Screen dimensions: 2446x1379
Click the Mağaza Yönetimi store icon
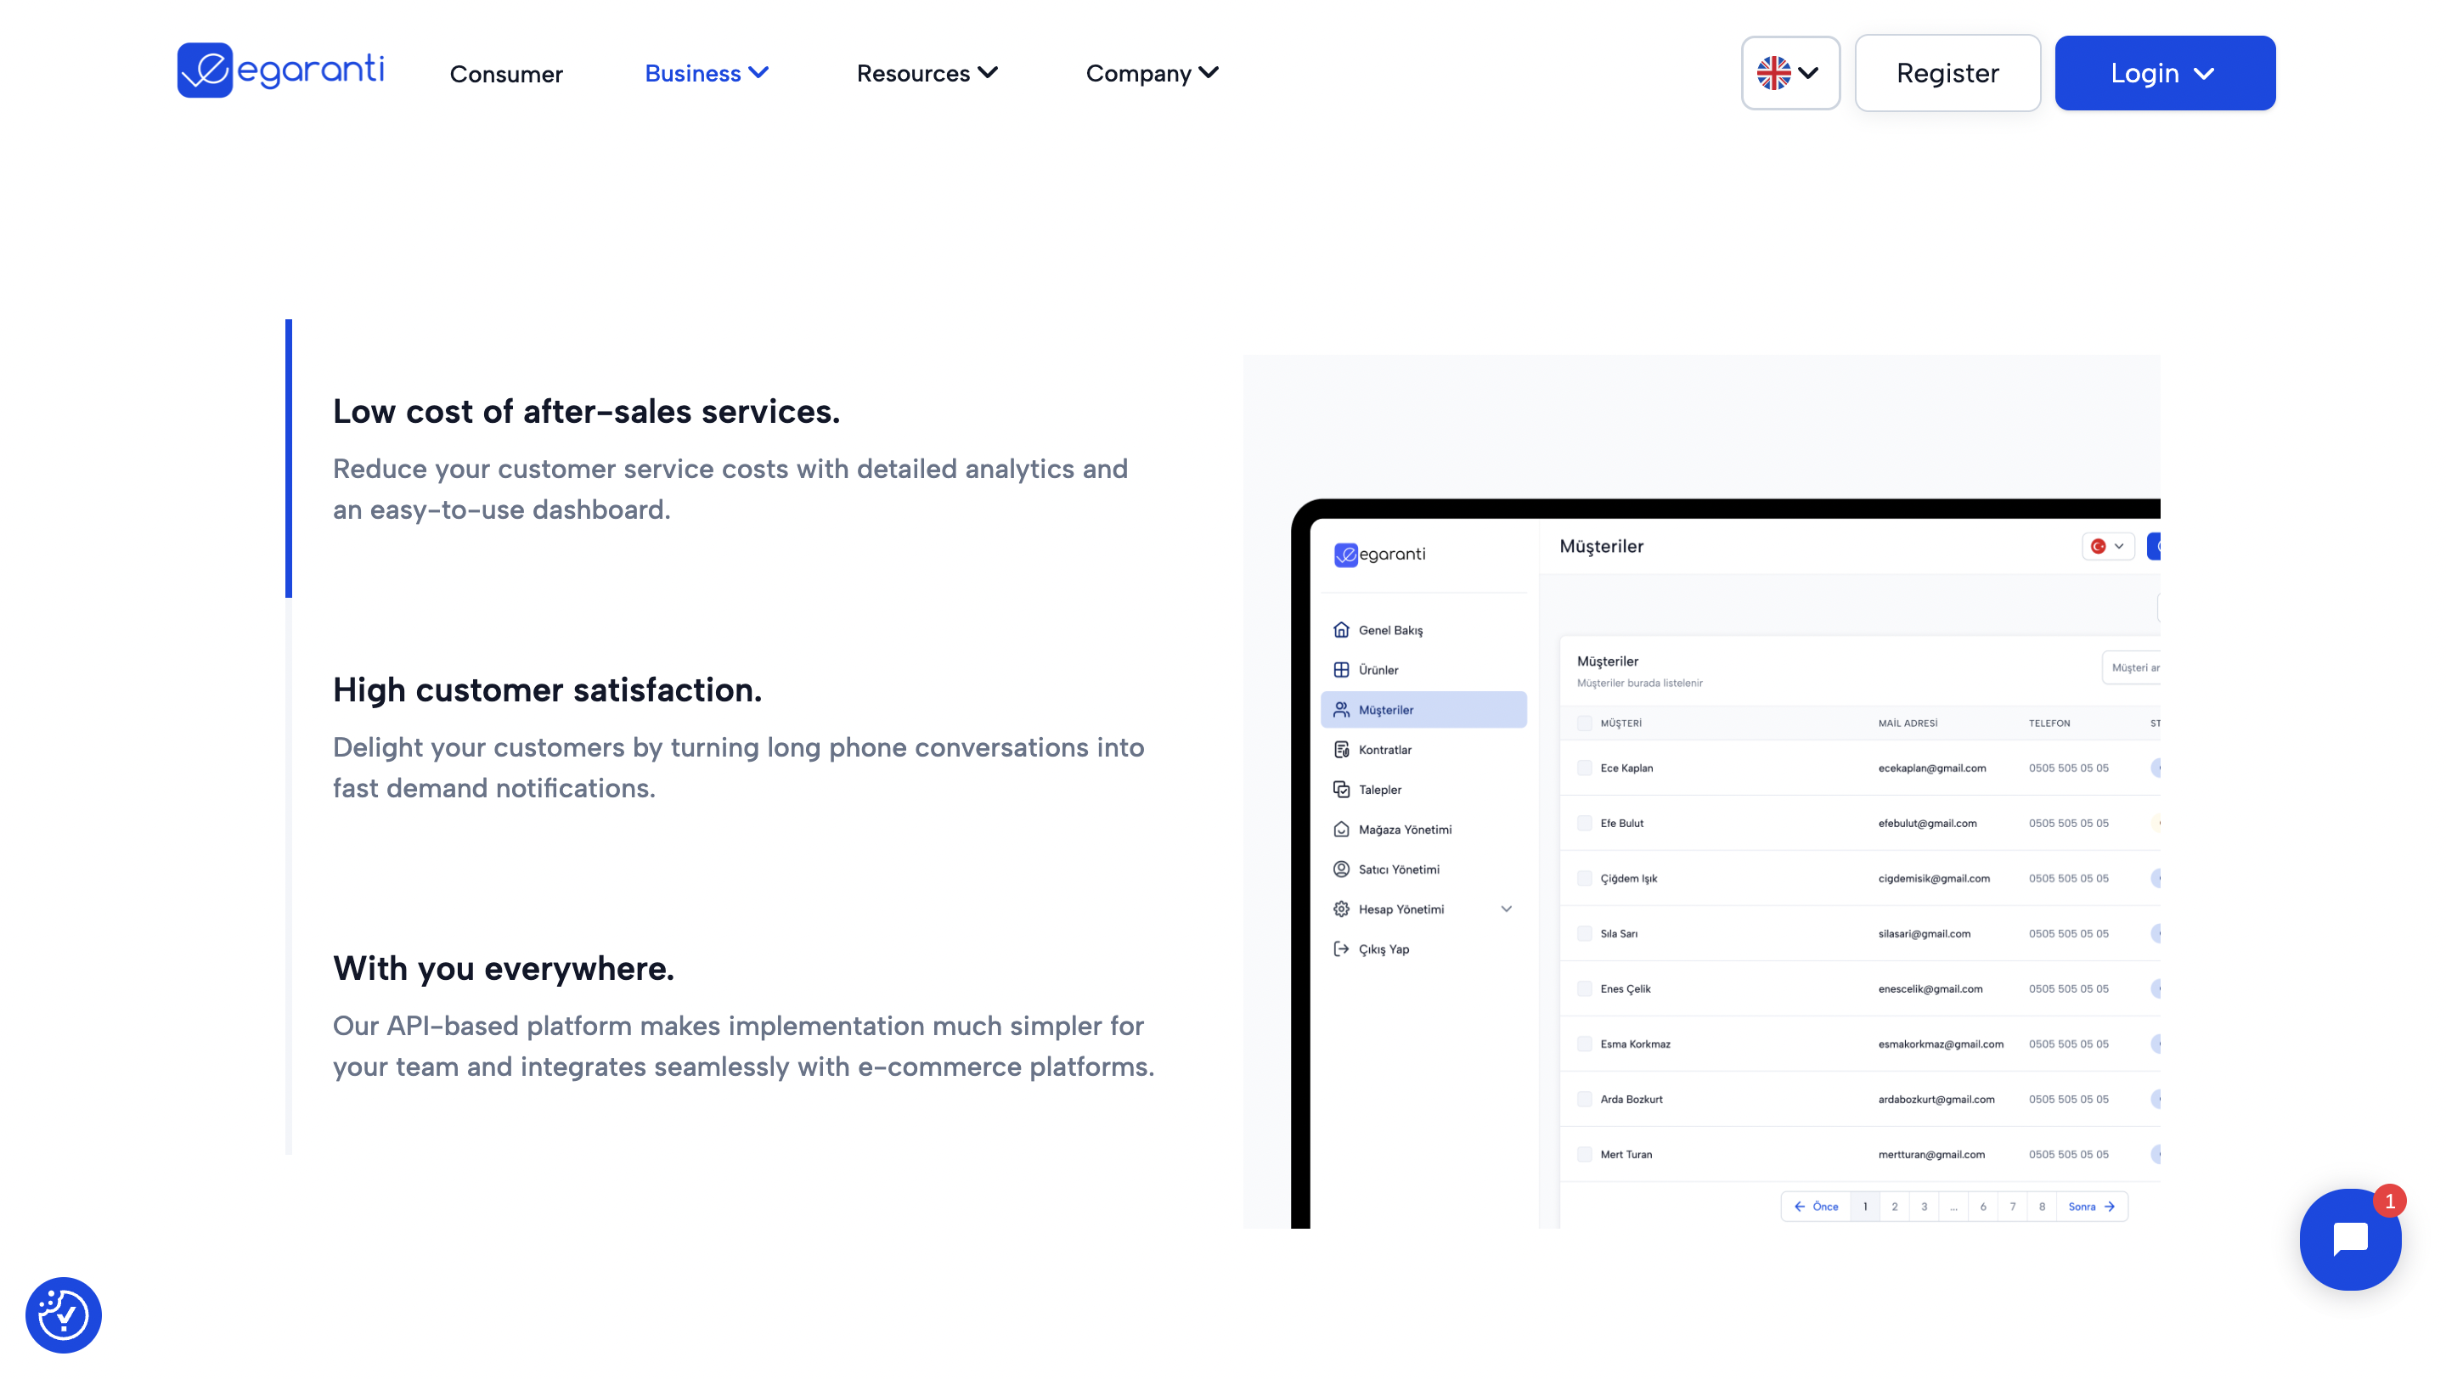[1341, 830]
